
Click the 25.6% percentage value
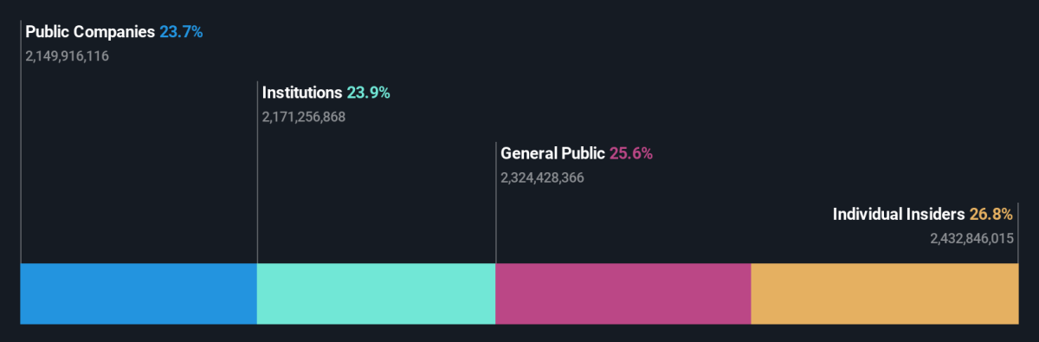pos(631,153)
